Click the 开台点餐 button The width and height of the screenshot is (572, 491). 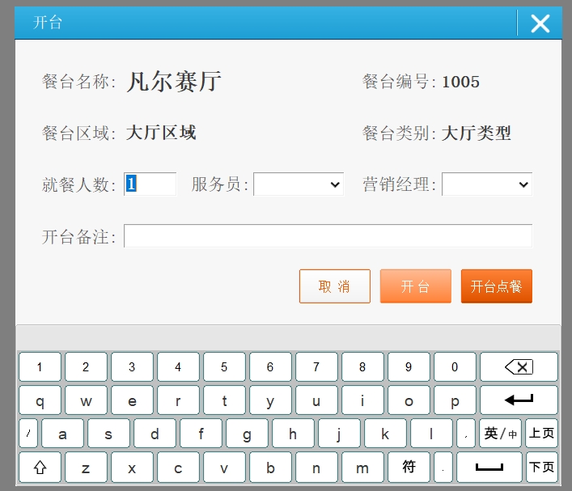[x=496, y=286]
